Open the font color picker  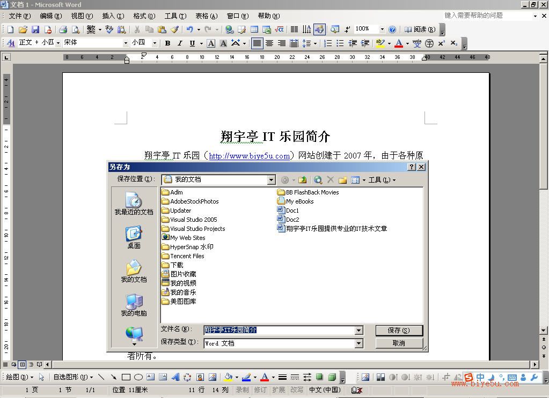tap(406, 43)
